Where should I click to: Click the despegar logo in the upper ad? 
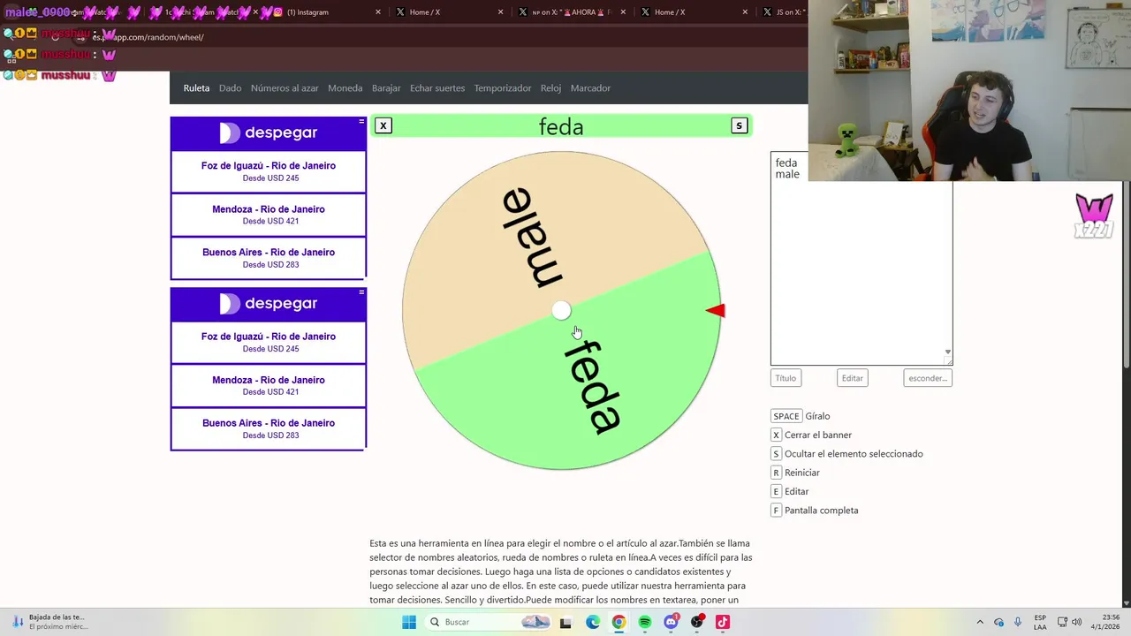click(268, 132)
